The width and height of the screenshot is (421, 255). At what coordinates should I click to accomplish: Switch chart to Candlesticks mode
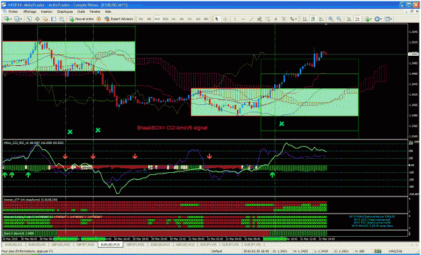pyautogui.click(x=313, y=19)
